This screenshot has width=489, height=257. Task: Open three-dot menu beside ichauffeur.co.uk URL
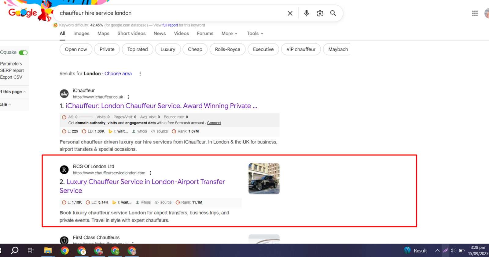pyautogui.click(x=128, y=97)
